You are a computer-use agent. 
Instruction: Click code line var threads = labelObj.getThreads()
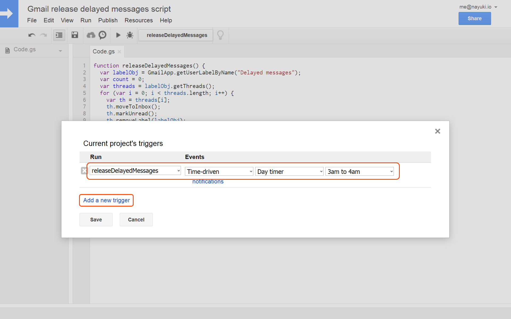157,86
